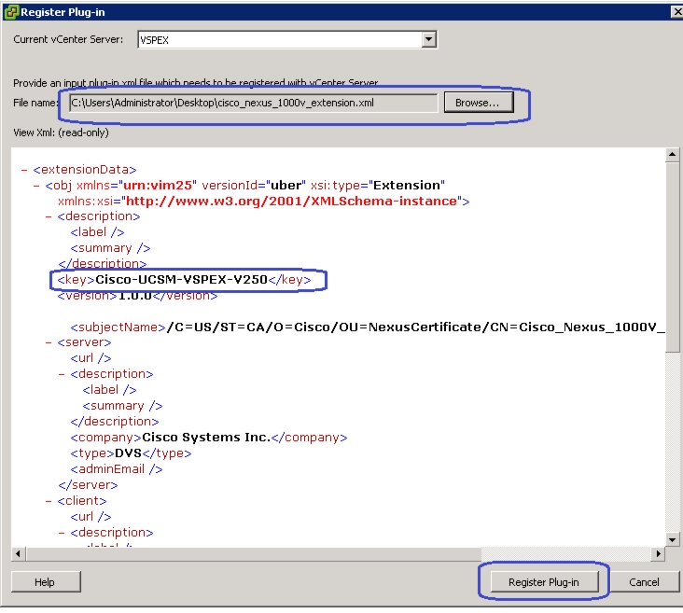This screenshot has height=613, width=683.
Task: Click the horizontal scrollbar right arrow
Action: click(659, 553)
